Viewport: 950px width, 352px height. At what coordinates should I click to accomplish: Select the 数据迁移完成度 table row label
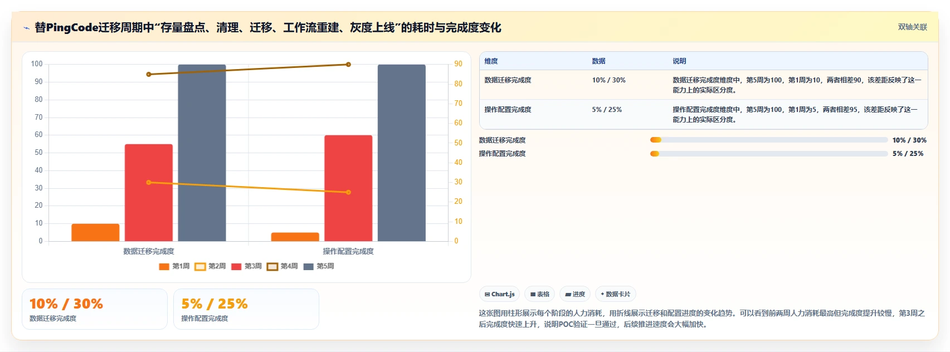[508, 80]
